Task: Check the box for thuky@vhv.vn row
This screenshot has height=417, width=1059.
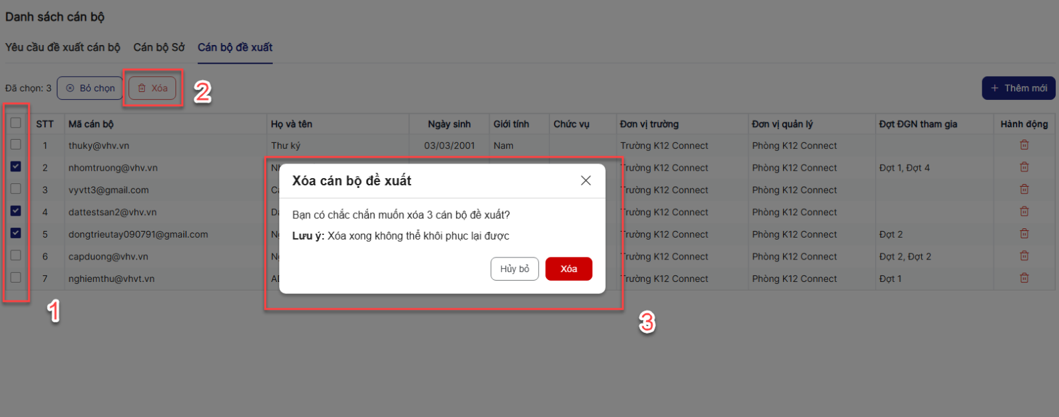Action: [16, 145]
